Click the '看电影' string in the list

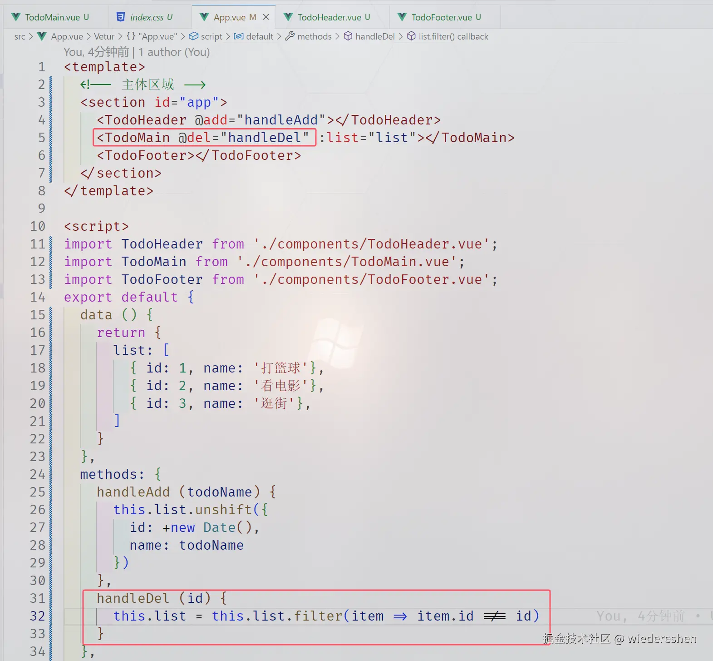280,386
